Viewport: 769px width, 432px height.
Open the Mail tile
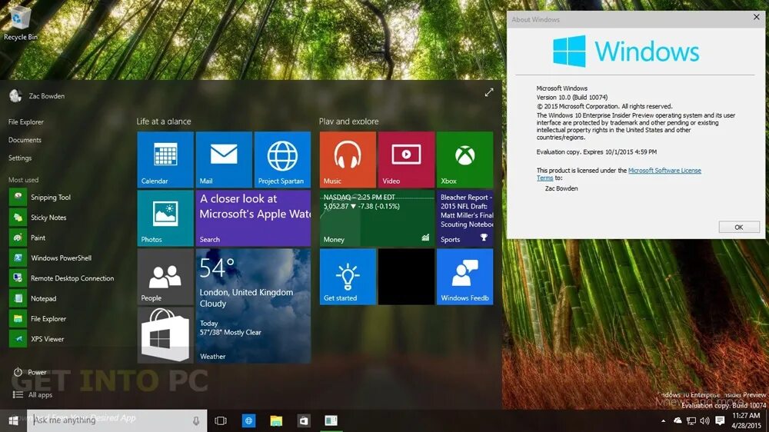[224, 159]
